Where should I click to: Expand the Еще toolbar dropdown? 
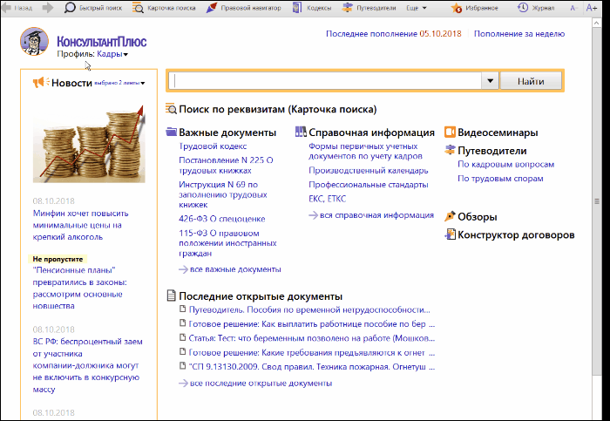click(x=417, y=8)
